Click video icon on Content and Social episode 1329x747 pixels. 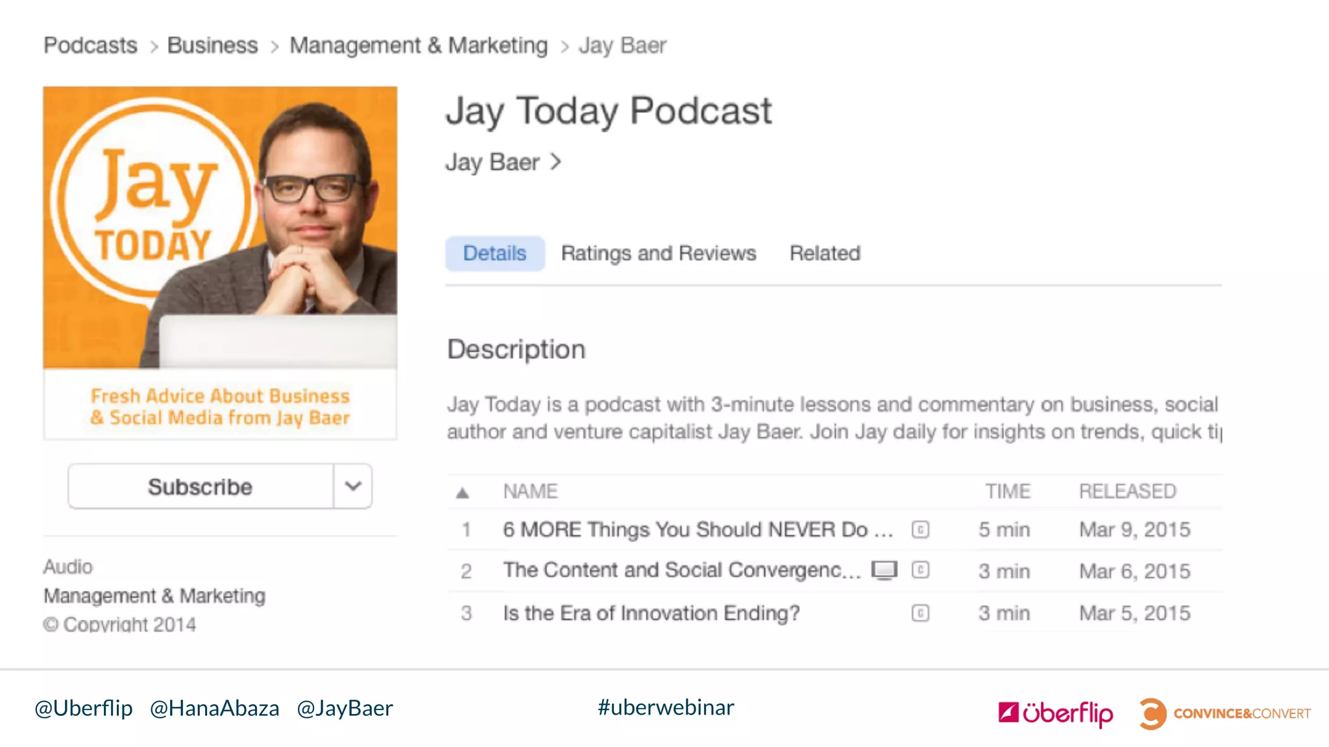pyautogui.click(x=884, y=571)
